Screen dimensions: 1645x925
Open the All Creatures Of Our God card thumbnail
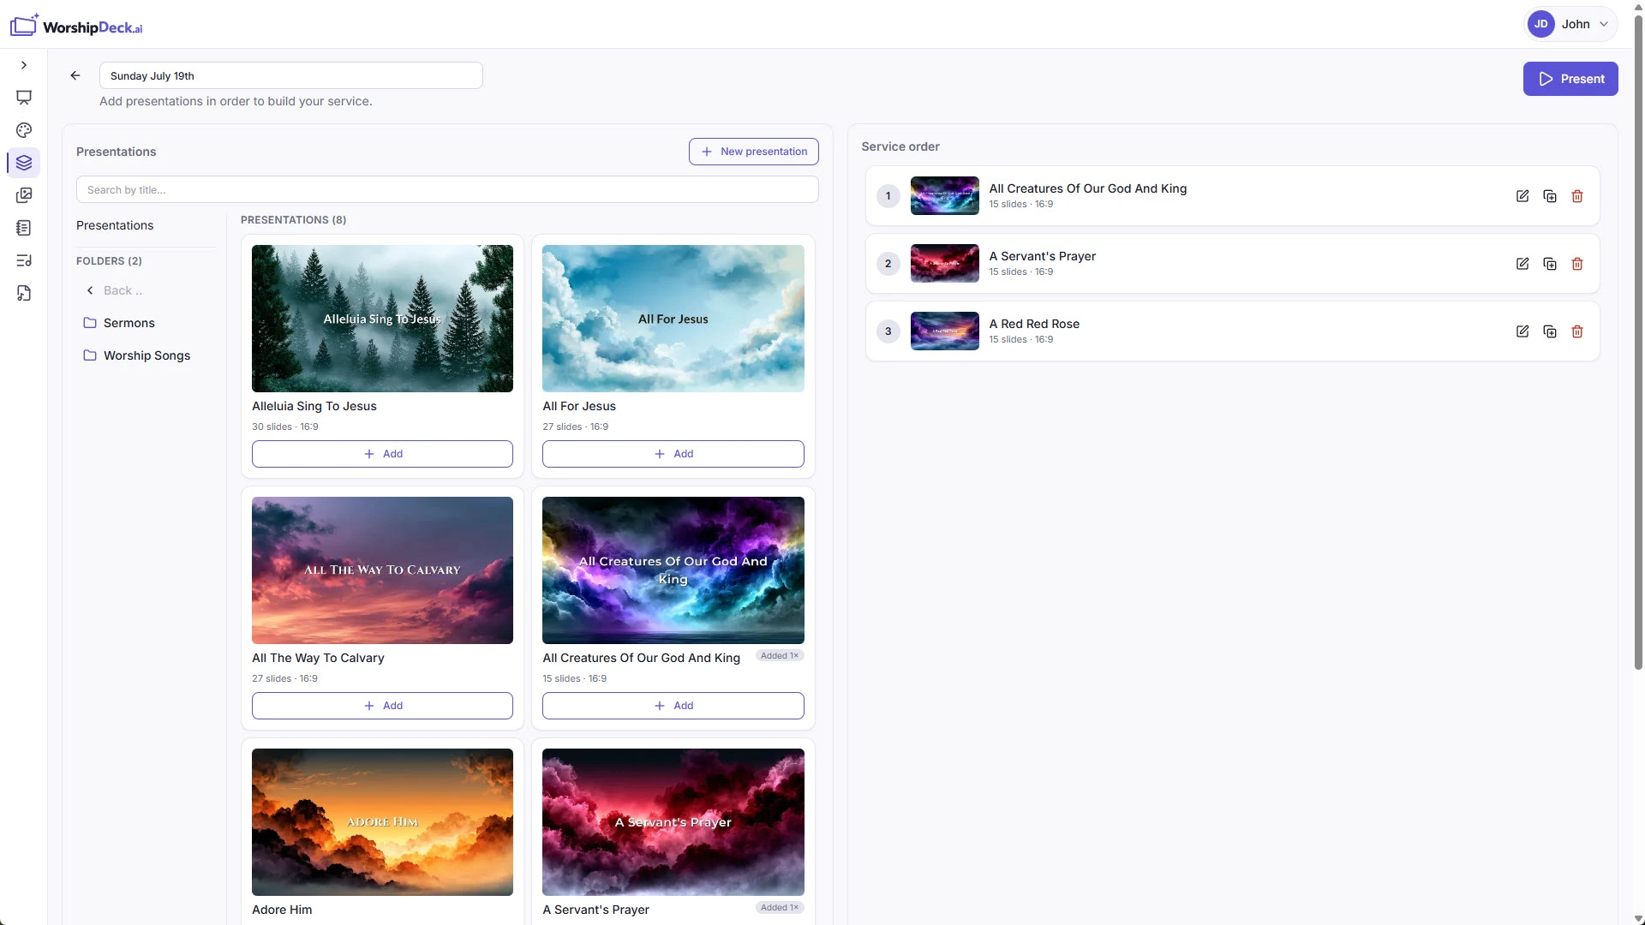click(673, 570)
